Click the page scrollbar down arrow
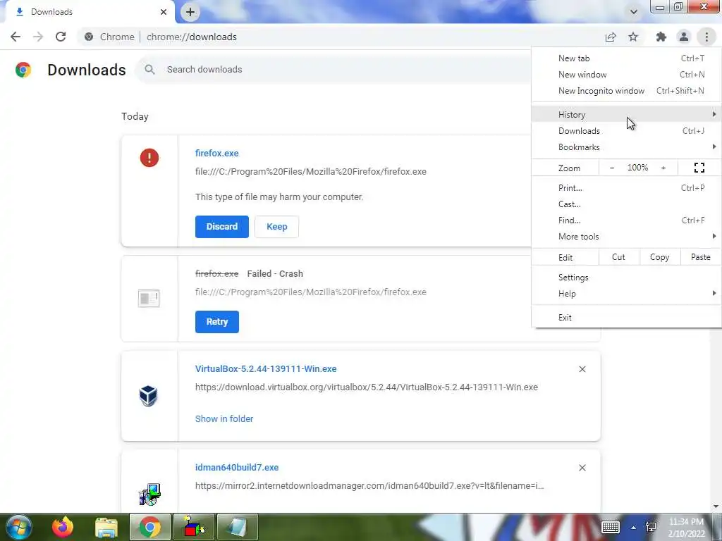The width and height of the screenshot is (722, 541). pyautogui.click(x=716, y=506)
